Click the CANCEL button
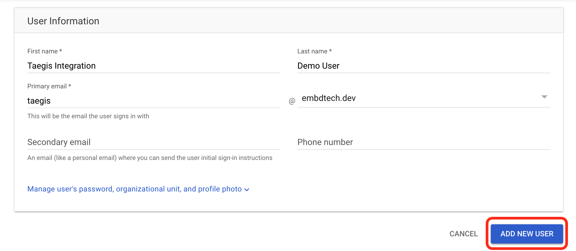576x251 pixels. click(x=463, y=234)
